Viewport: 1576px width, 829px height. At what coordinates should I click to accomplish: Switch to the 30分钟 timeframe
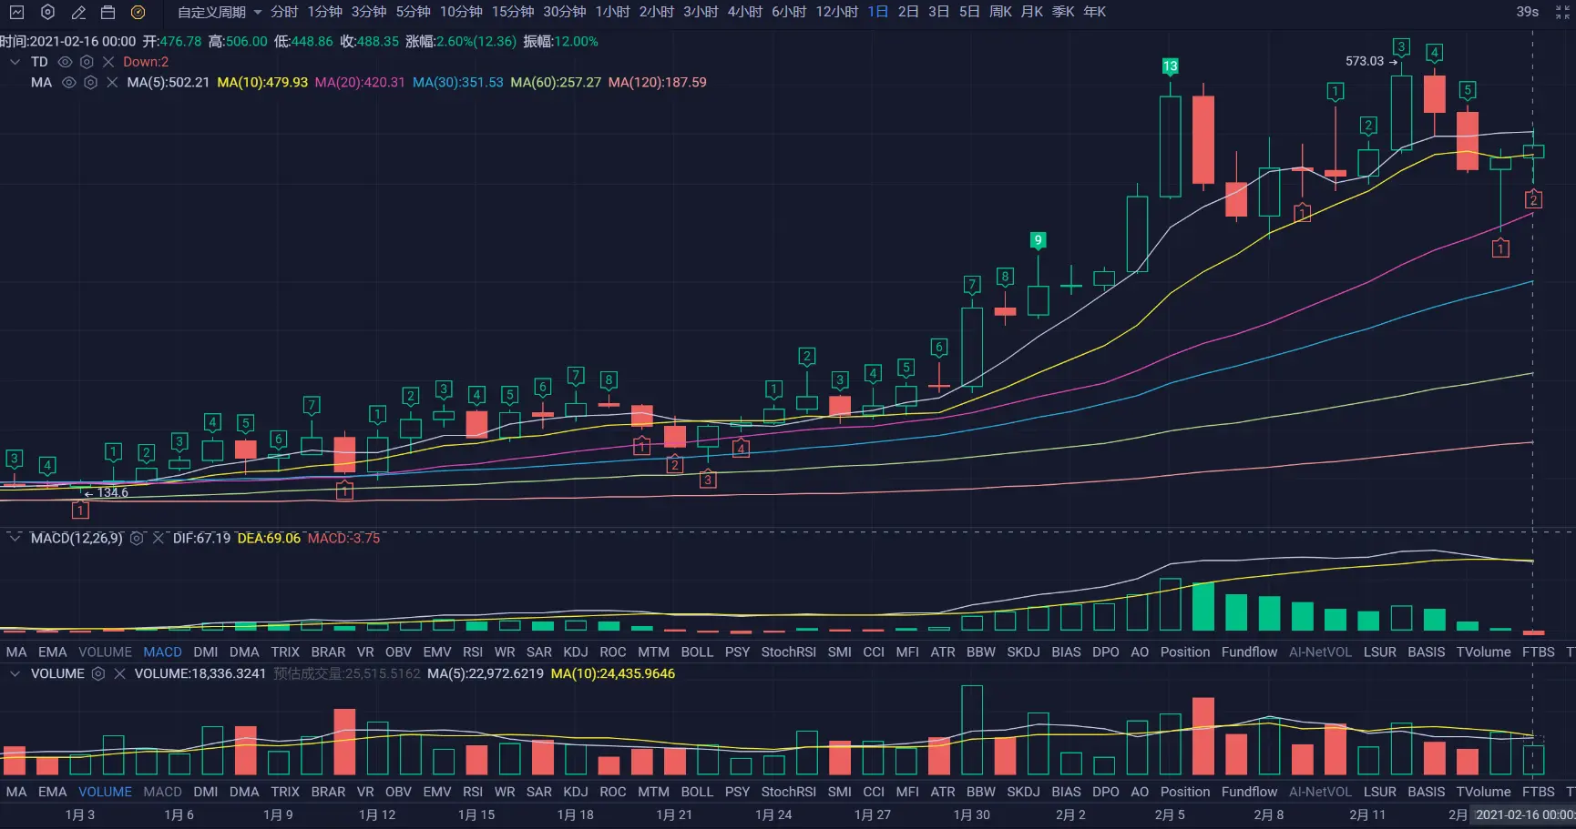pos(565,12)
